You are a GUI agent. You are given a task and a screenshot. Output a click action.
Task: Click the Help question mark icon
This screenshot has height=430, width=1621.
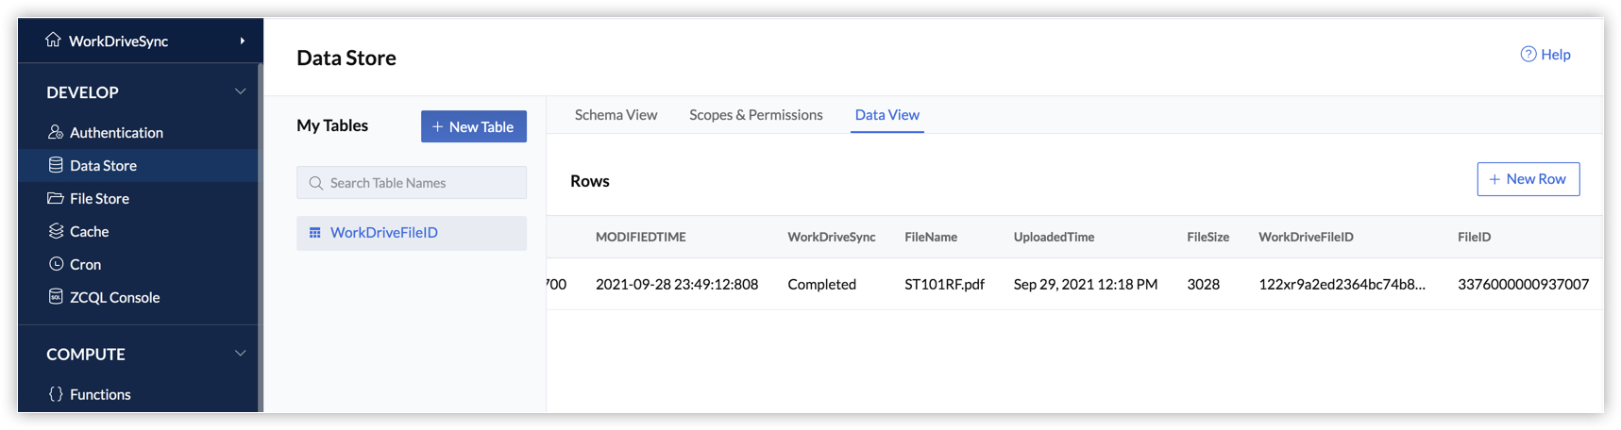1528,55
